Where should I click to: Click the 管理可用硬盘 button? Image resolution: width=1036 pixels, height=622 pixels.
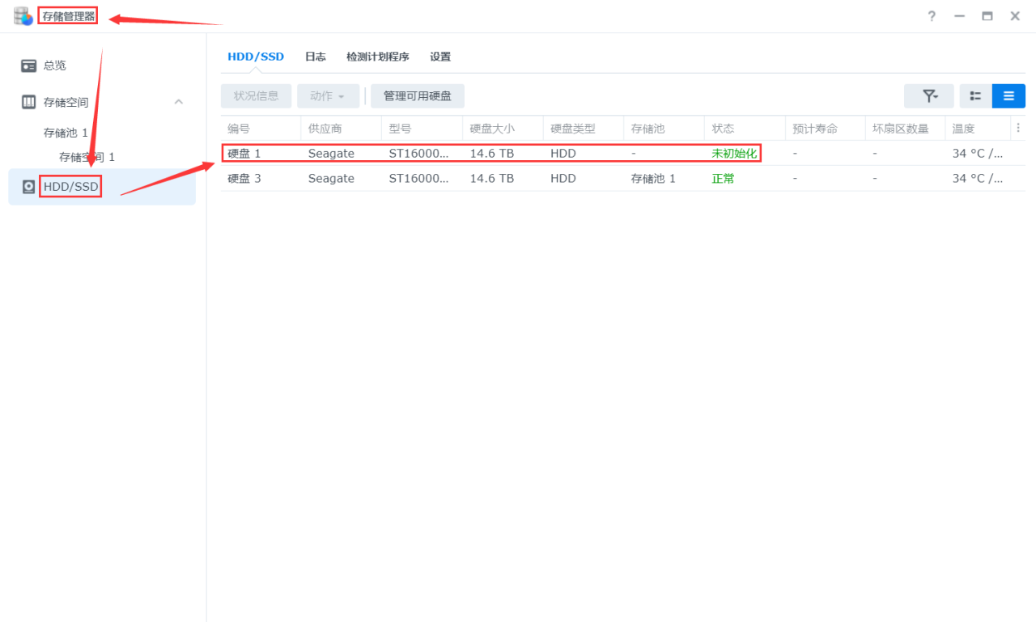click(x=418, y=95)
